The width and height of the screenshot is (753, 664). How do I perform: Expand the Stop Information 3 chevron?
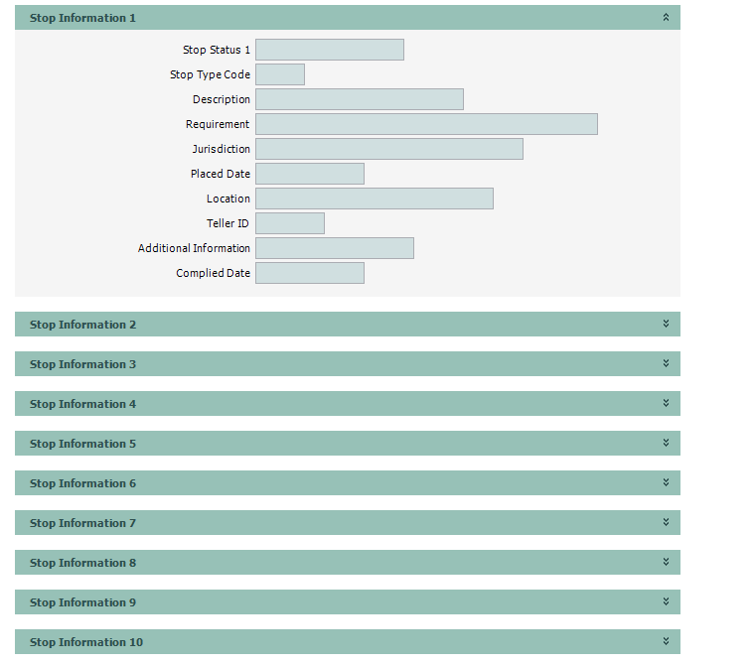pyautogui.click(x=666, y=364)
